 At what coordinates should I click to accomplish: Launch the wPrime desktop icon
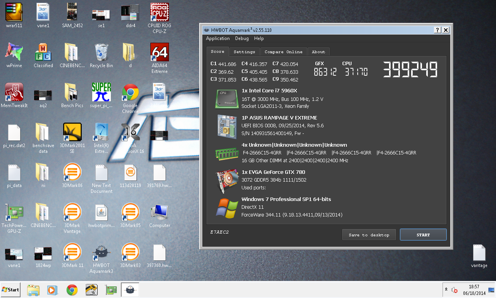14,52
